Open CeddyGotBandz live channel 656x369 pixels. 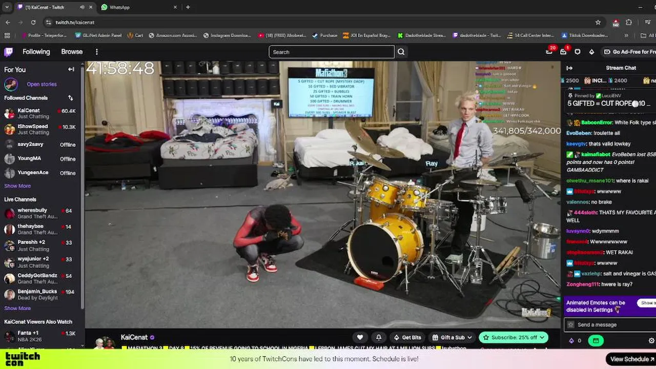point(40,278)
